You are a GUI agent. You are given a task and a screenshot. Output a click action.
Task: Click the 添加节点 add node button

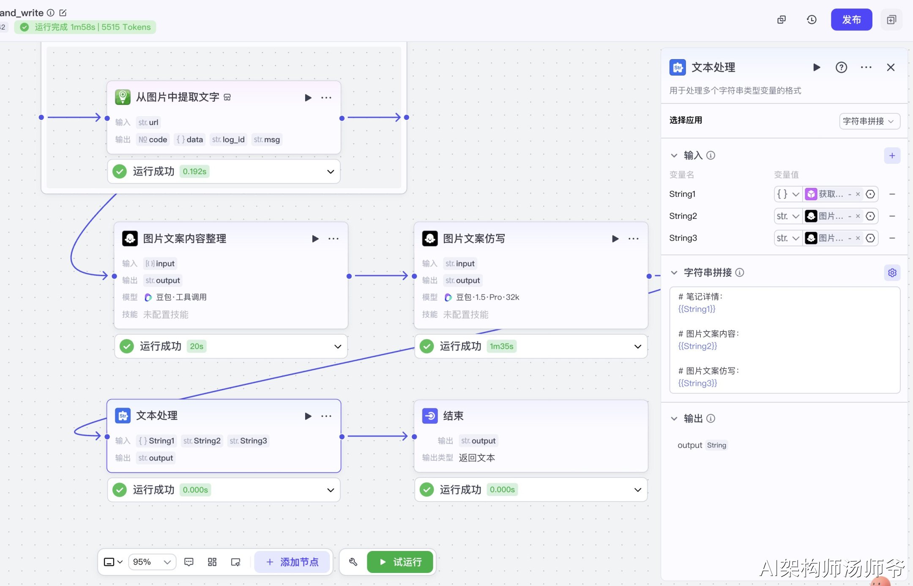pos(292,562)
